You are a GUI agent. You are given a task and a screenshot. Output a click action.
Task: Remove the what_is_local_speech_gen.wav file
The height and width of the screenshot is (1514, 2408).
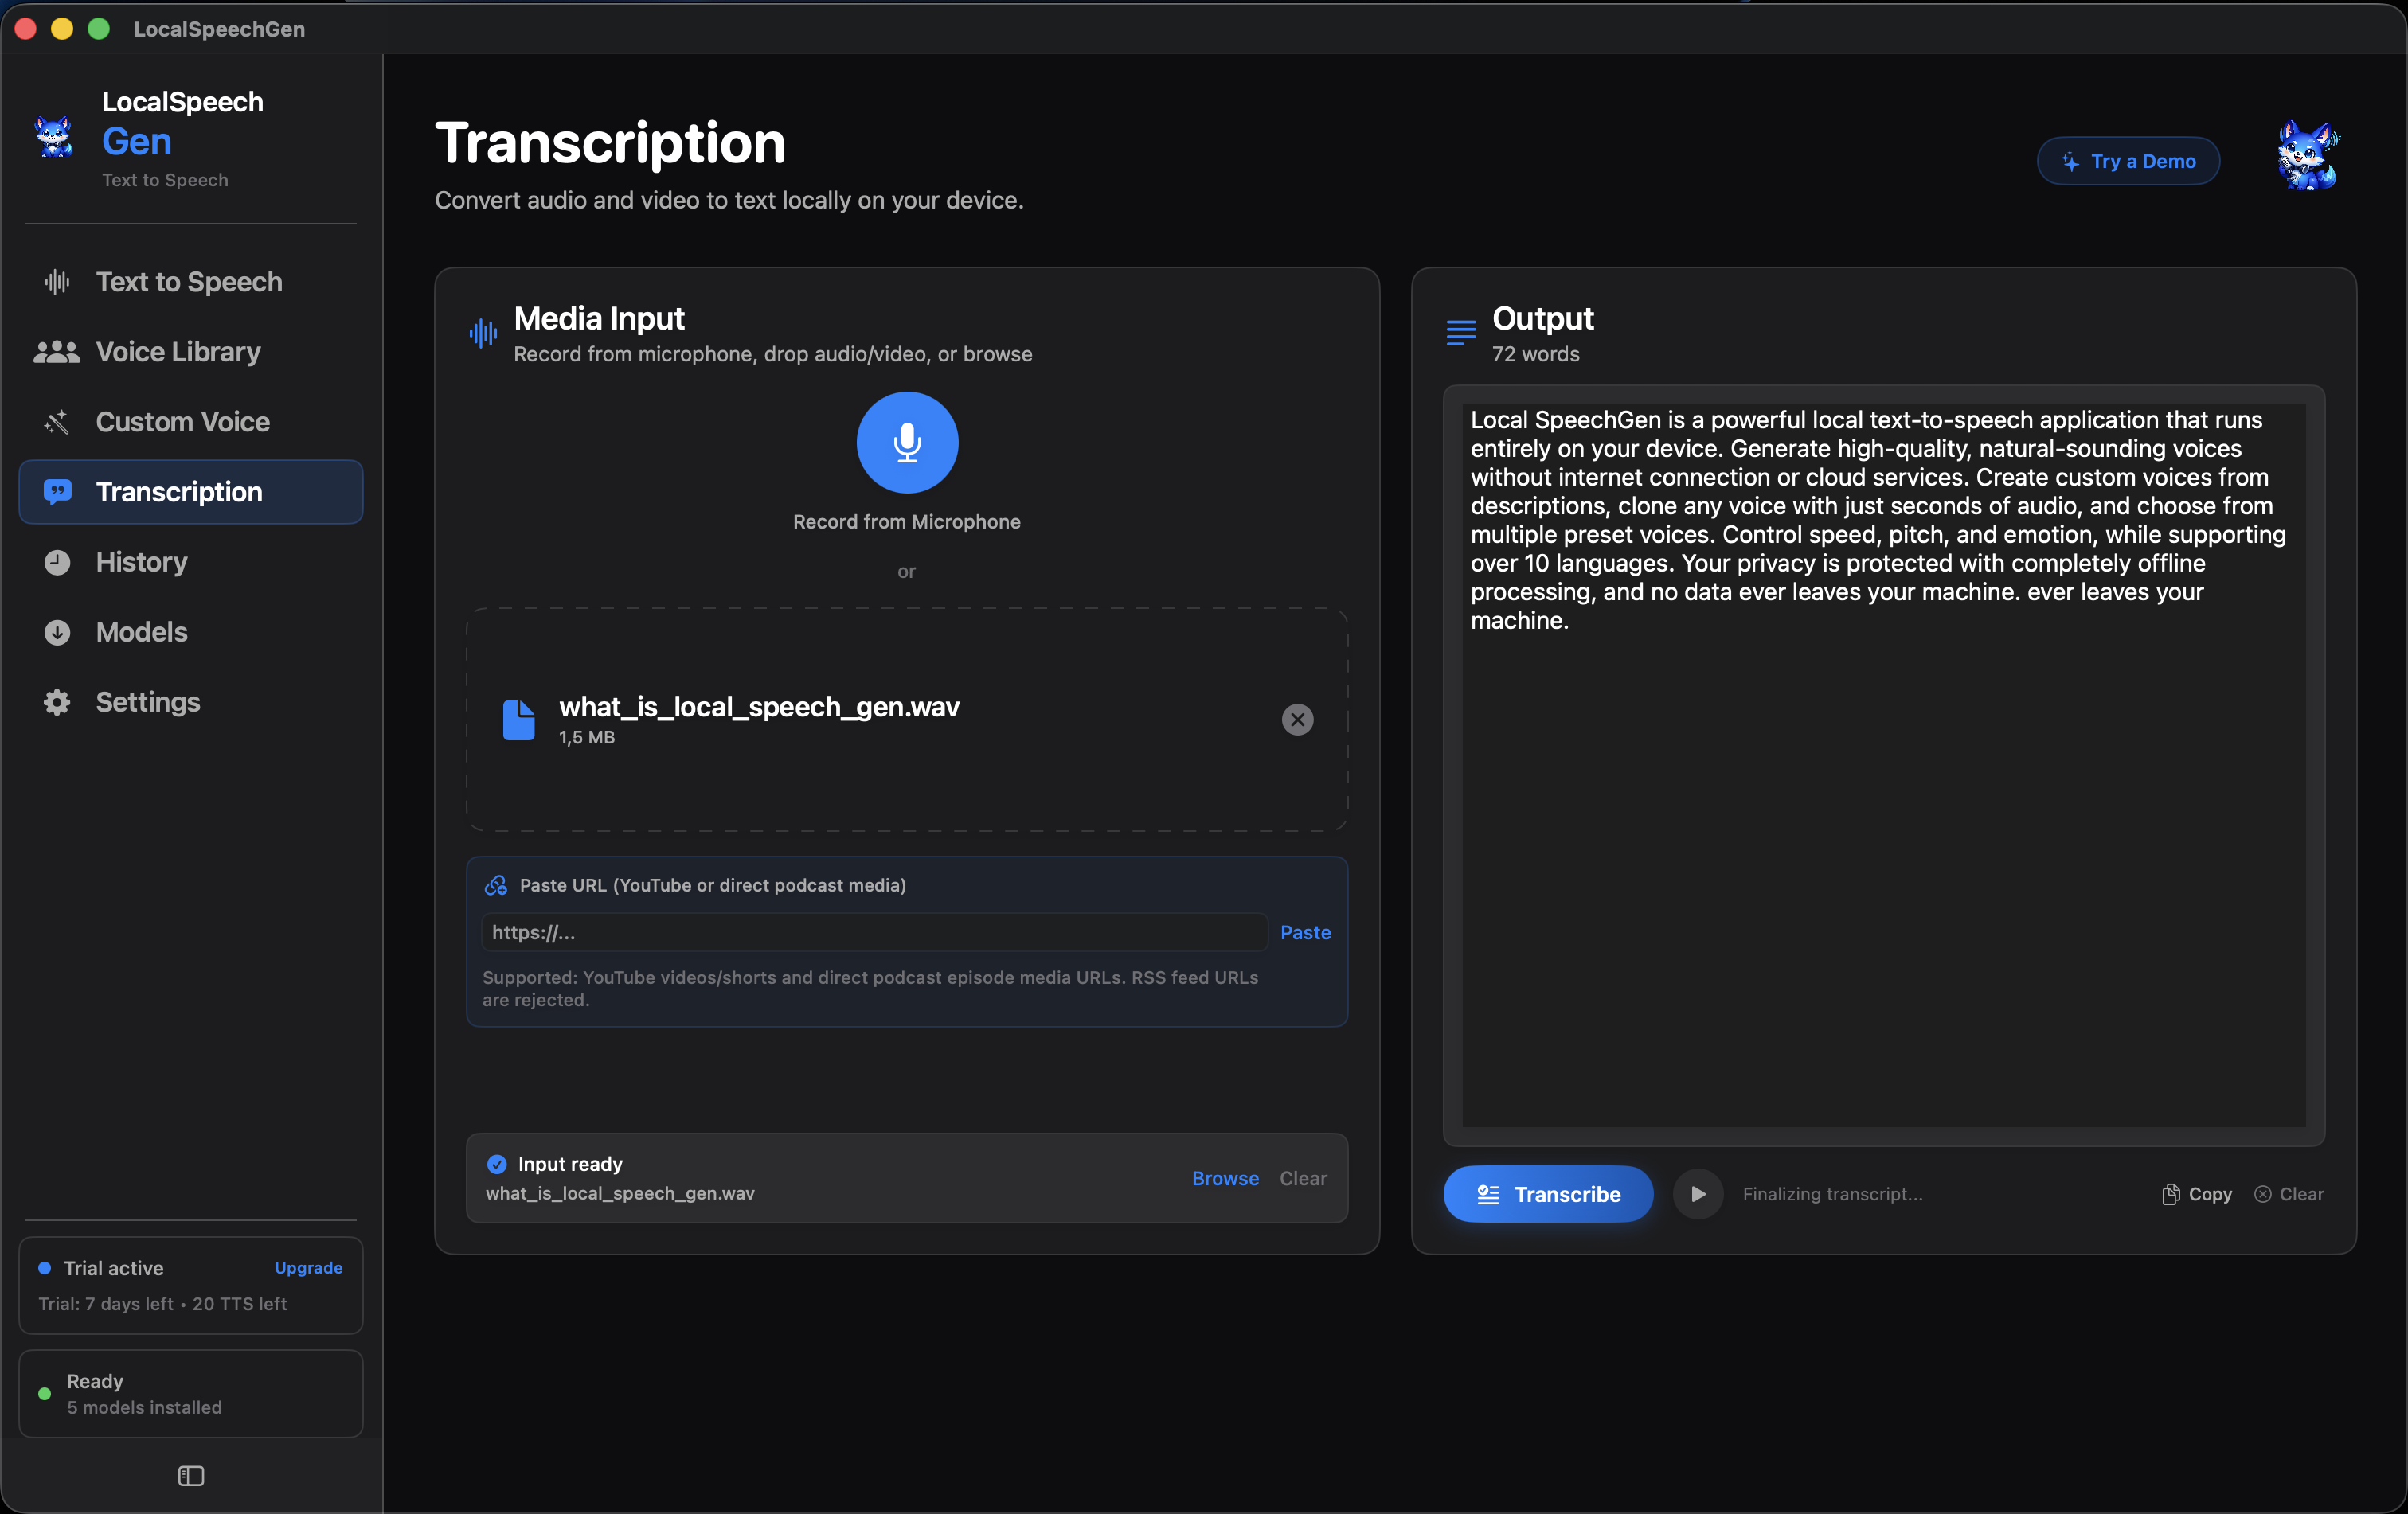pyautogui.click(x=1296, y=720)
